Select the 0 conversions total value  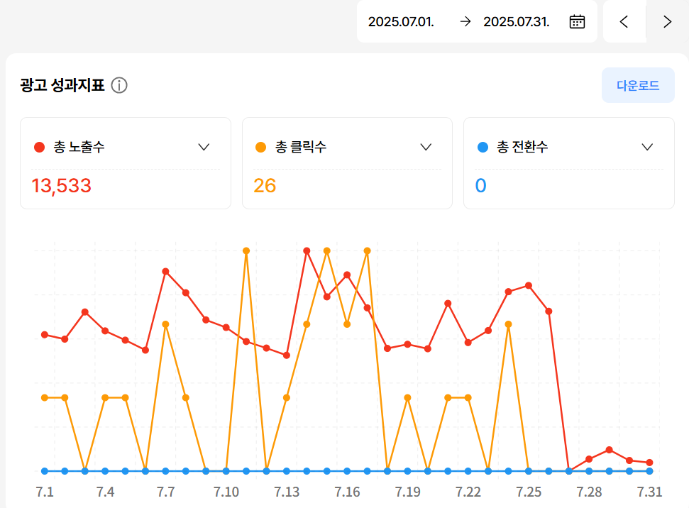[480, 186]
